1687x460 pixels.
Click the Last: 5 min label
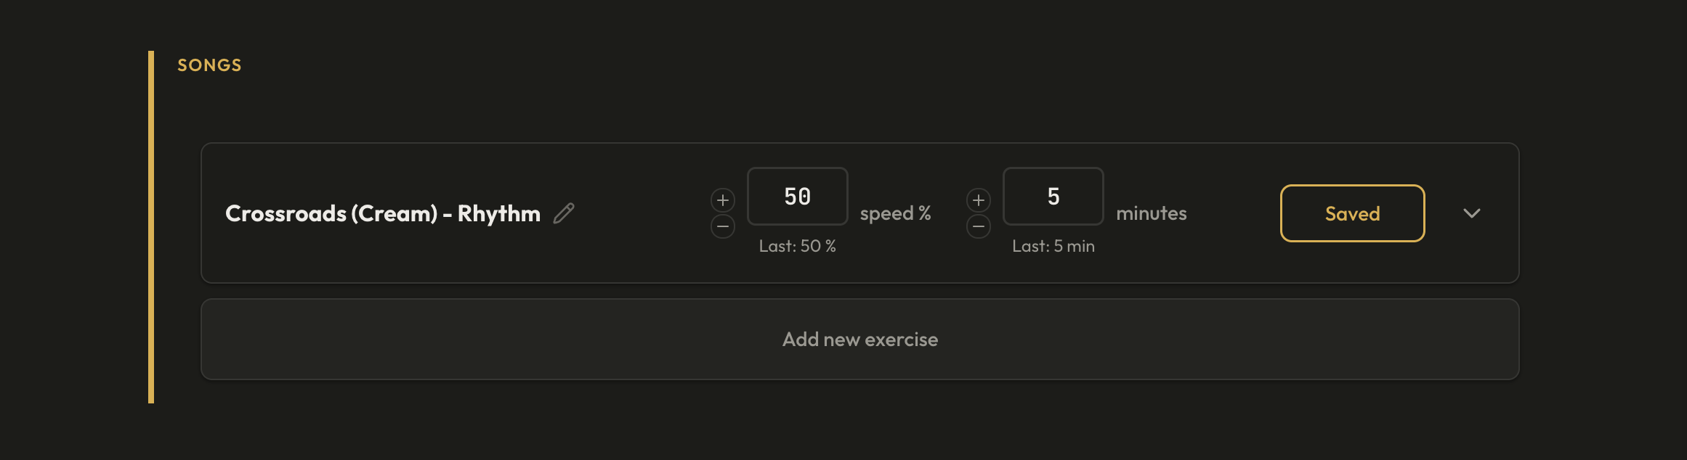(1053, 246)
